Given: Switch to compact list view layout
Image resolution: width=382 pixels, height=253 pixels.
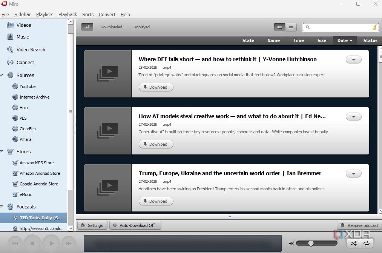Looking at the screenshot, I should pos(291,27).
